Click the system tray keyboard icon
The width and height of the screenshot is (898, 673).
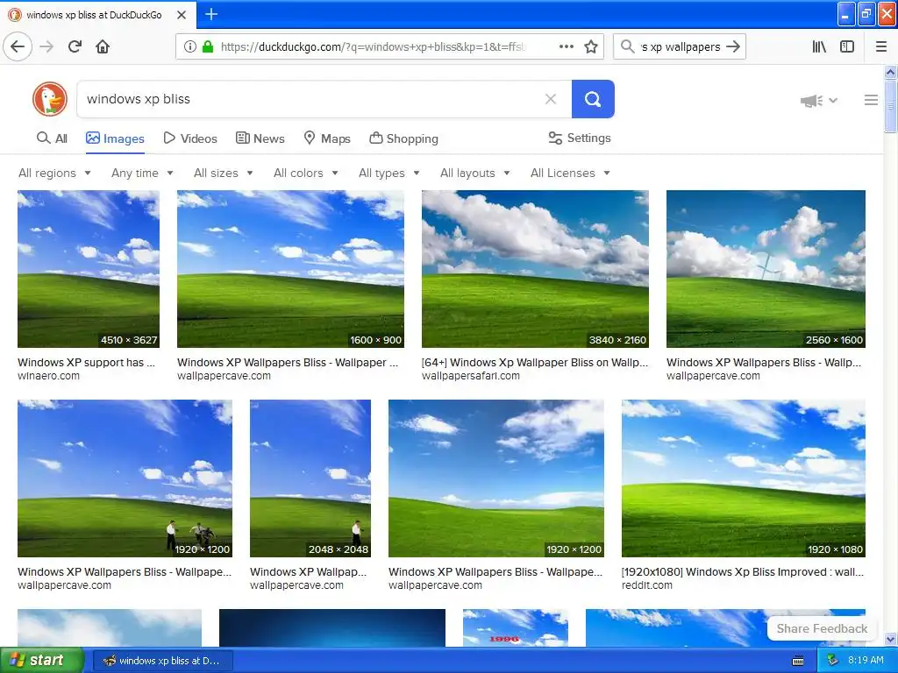tap(798, 661)
